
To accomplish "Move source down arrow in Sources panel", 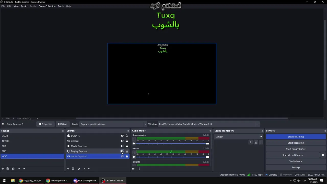I will (89, 169).
